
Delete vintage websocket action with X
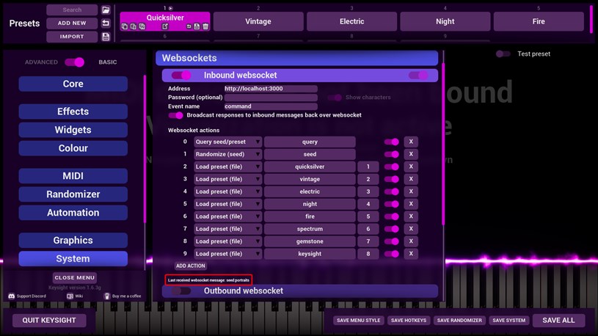coord(411,179)
